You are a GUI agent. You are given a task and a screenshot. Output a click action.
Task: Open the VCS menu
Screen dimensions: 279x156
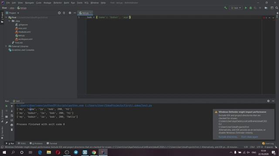coord(86,3)
